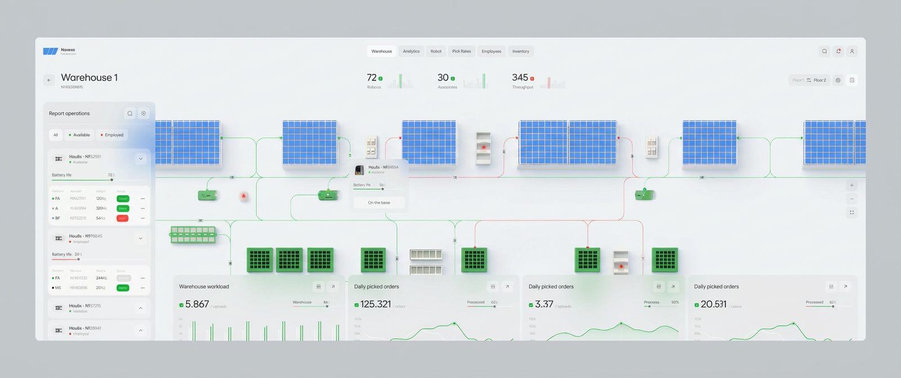
Task: Open the notifications bell
Action: pyautogui.click(x=838, y=51)
